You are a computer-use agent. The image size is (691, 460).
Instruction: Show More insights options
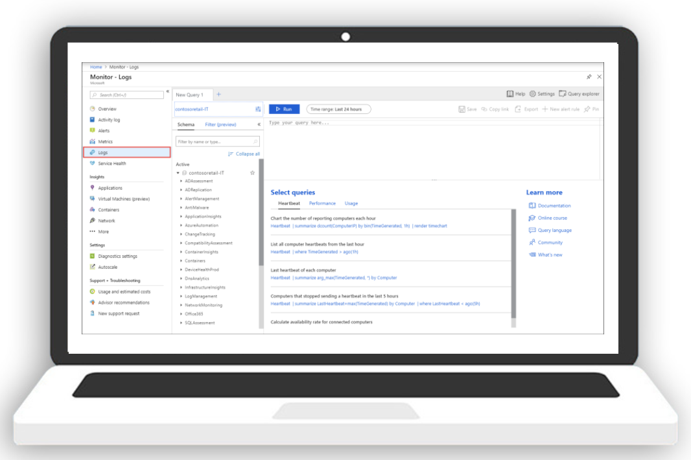point(103,232)
